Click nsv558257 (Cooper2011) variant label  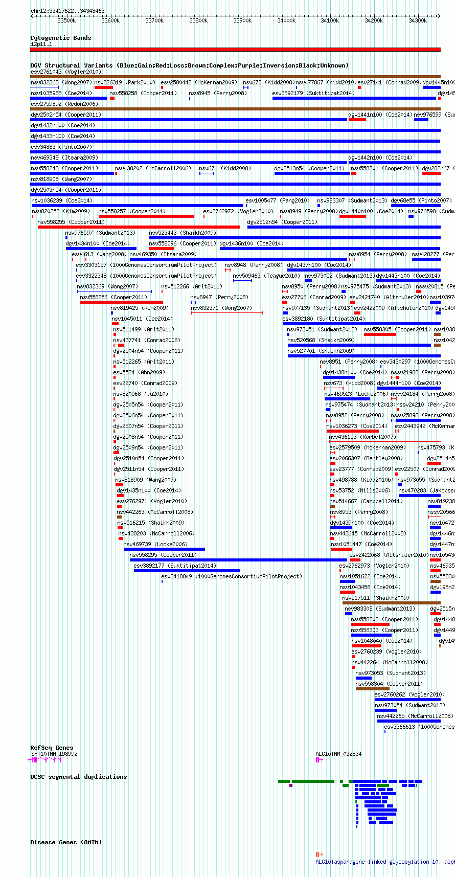click(x=132, y=211)
